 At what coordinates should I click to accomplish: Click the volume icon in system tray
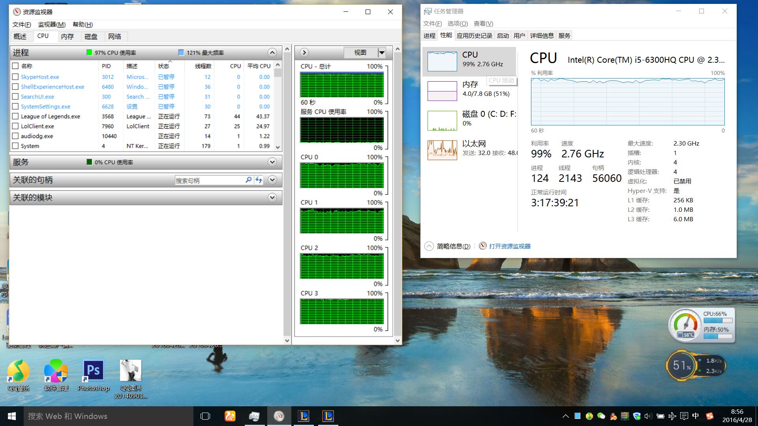648,416
